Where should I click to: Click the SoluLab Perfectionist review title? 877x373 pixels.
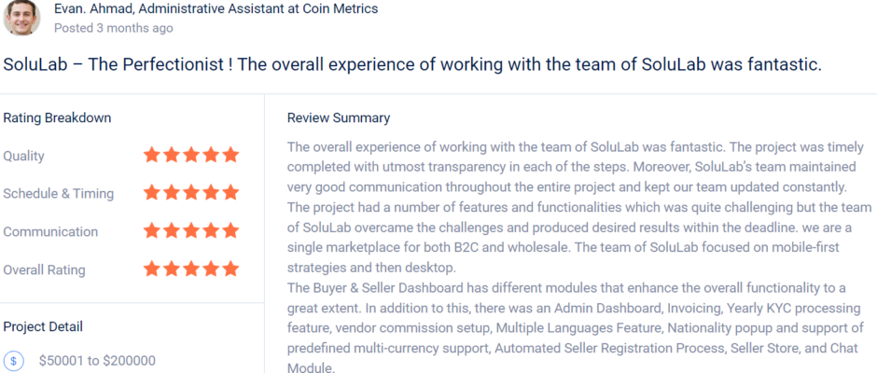(412, 65)
